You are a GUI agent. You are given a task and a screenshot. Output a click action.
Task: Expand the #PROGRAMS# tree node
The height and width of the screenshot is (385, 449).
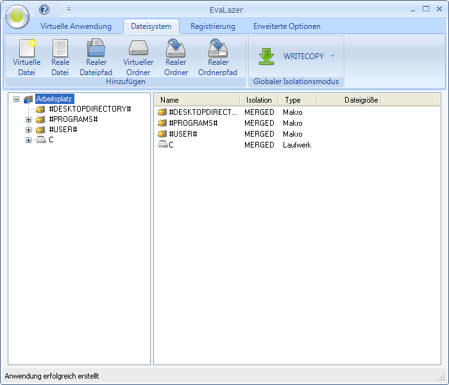28,119
